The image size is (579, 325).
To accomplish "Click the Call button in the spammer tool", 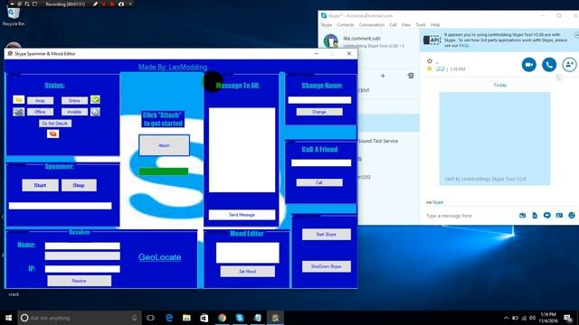I will click(x=319, y=182).
